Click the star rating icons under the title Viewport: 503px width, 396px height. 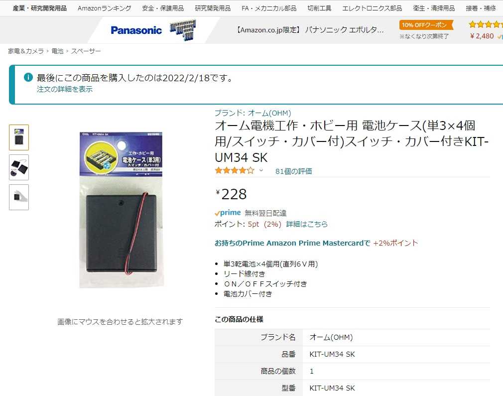pyautogui.click(x=235, y=170)
